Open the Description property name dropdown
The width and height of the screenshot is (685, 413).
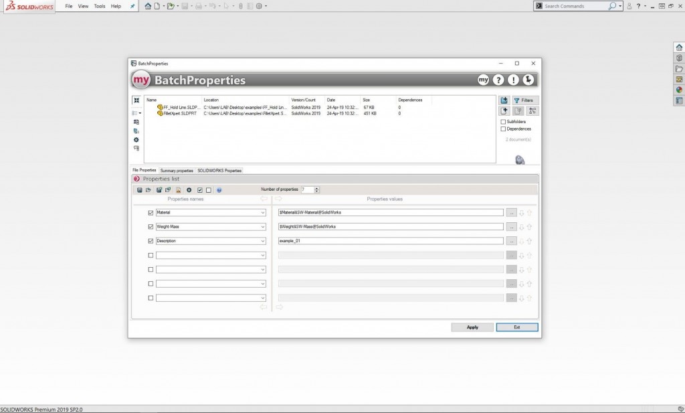pyautogui.click(x=262, y=241)
